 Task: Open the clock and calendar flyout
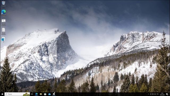pos(162,94)
